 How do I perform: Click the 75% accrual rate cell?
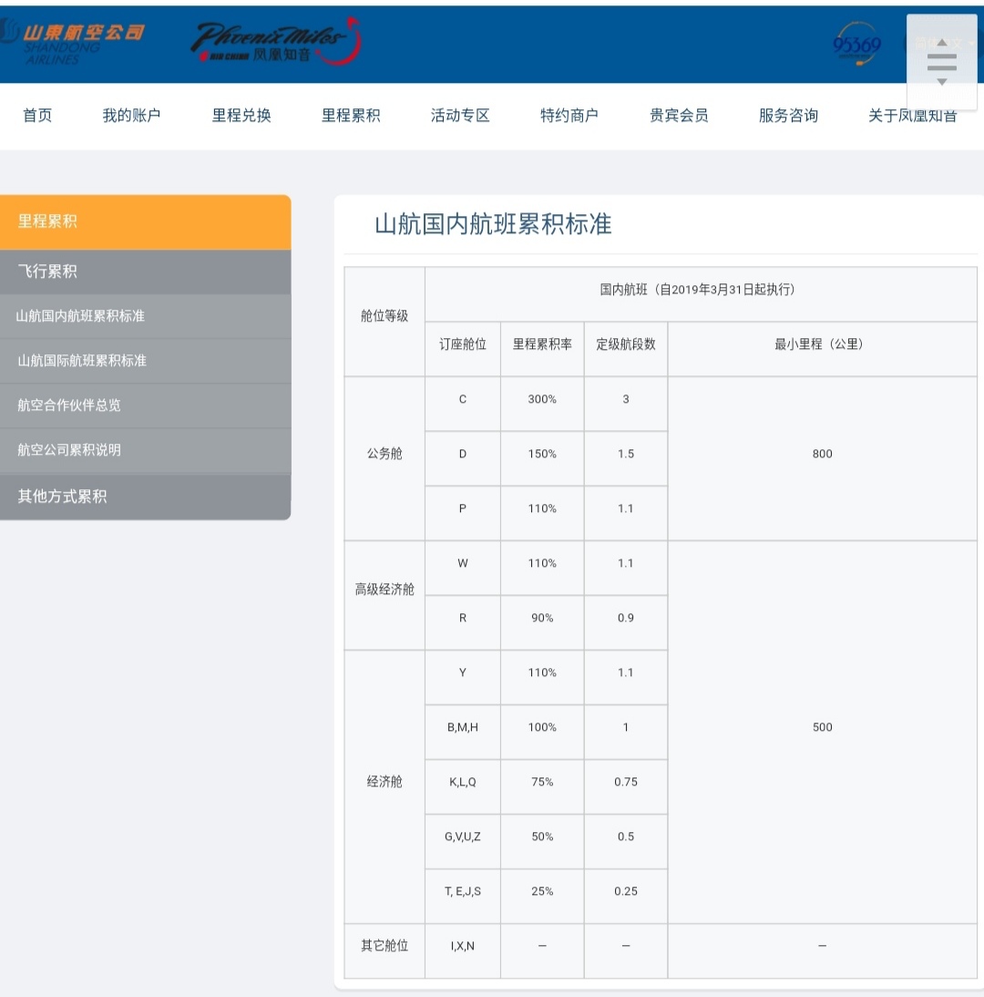542,786
